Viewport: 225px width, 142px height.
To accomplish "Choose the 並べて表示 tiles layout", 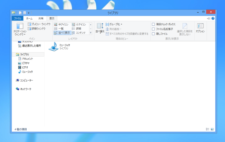I will point(62,33).
